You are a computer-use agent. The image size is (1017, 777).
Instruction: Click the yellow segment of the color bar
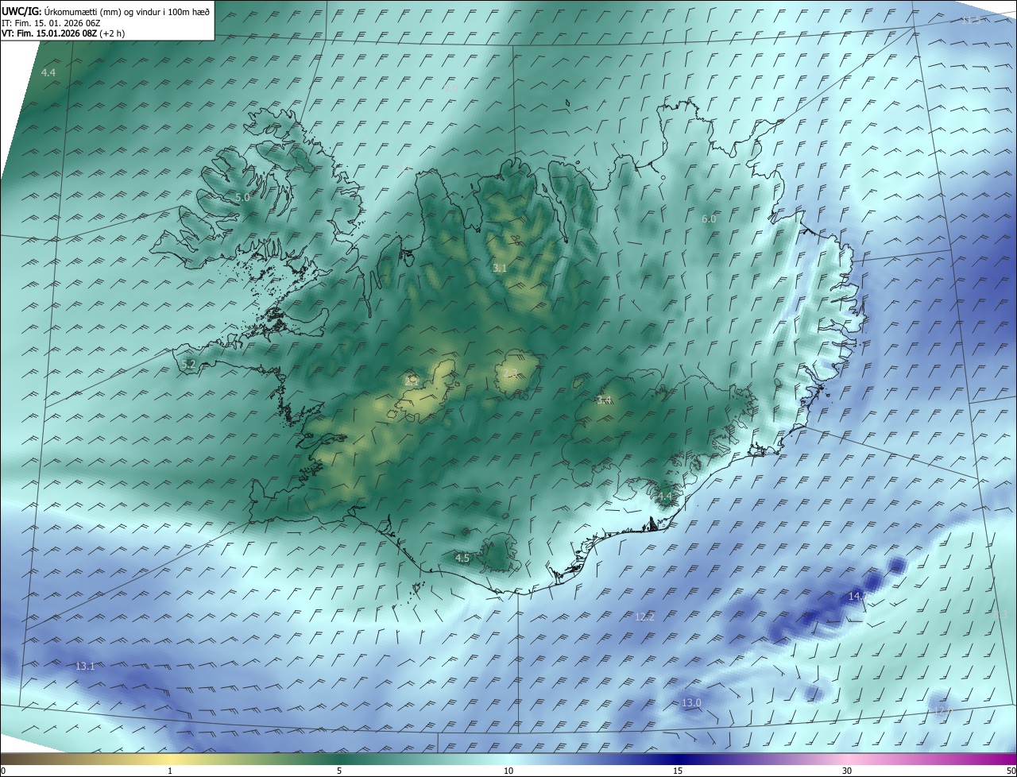pyautogui.click(x=171, y=760)
